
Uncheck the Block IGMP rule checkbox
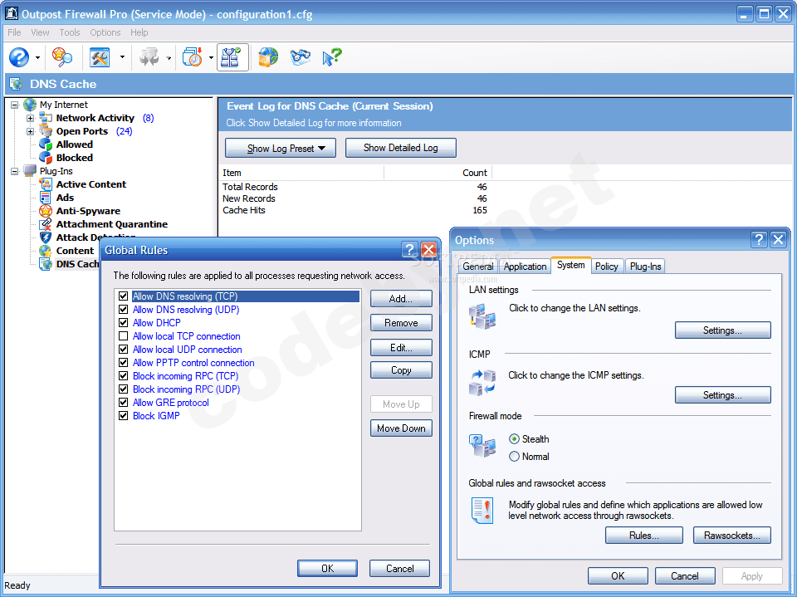point(124,416)
